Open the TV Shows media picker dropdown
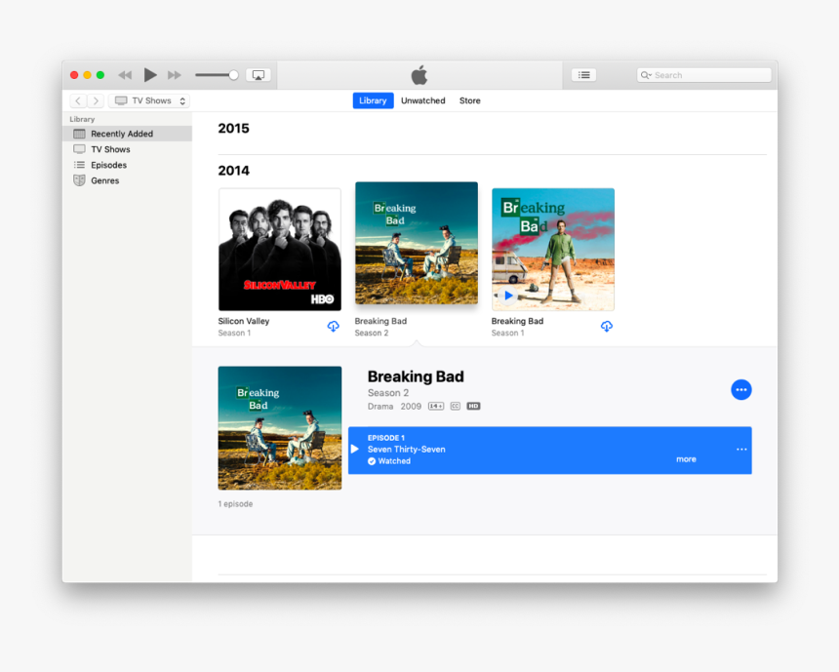The height and width of the screenshot is (672, 839). (x=149, y=100)
